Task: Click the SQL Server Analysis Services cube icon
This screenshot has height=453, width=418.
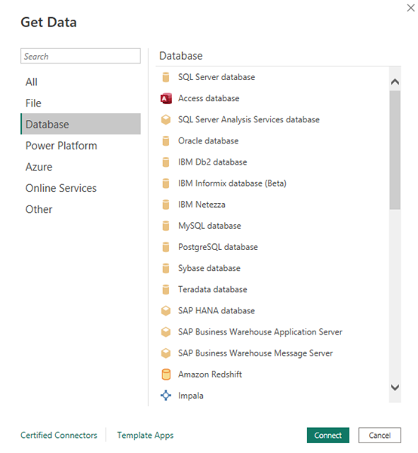Action: tap(166, 119)
